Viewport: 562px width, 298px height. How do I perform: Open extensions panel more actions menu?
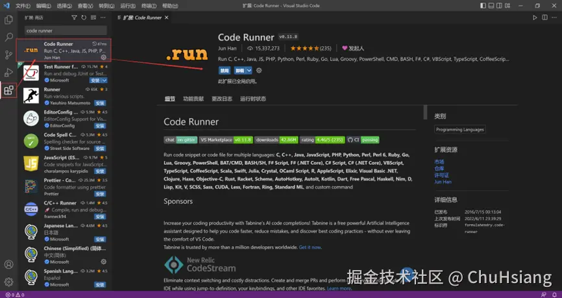click(x=103, y=18)
